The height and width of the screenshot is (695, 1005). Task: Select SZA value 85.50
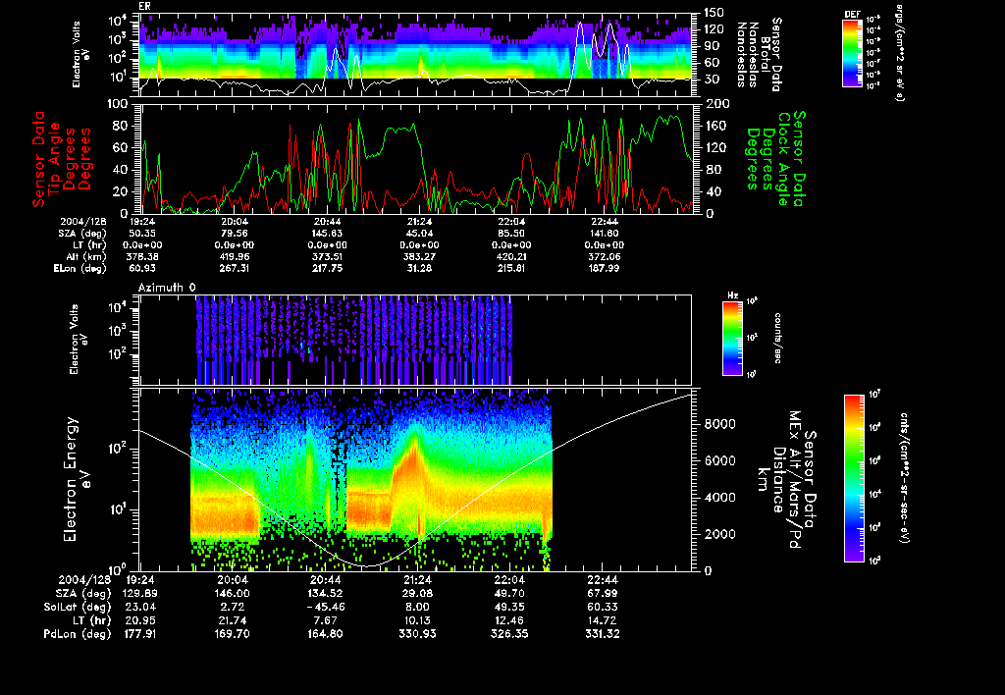click(510, 234)
